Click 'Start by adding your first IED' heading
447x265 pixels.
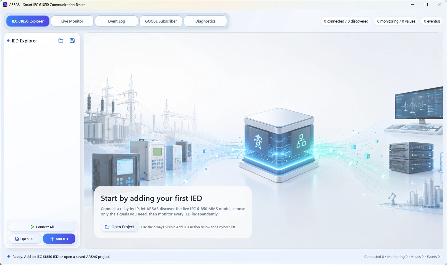[151, 198]
